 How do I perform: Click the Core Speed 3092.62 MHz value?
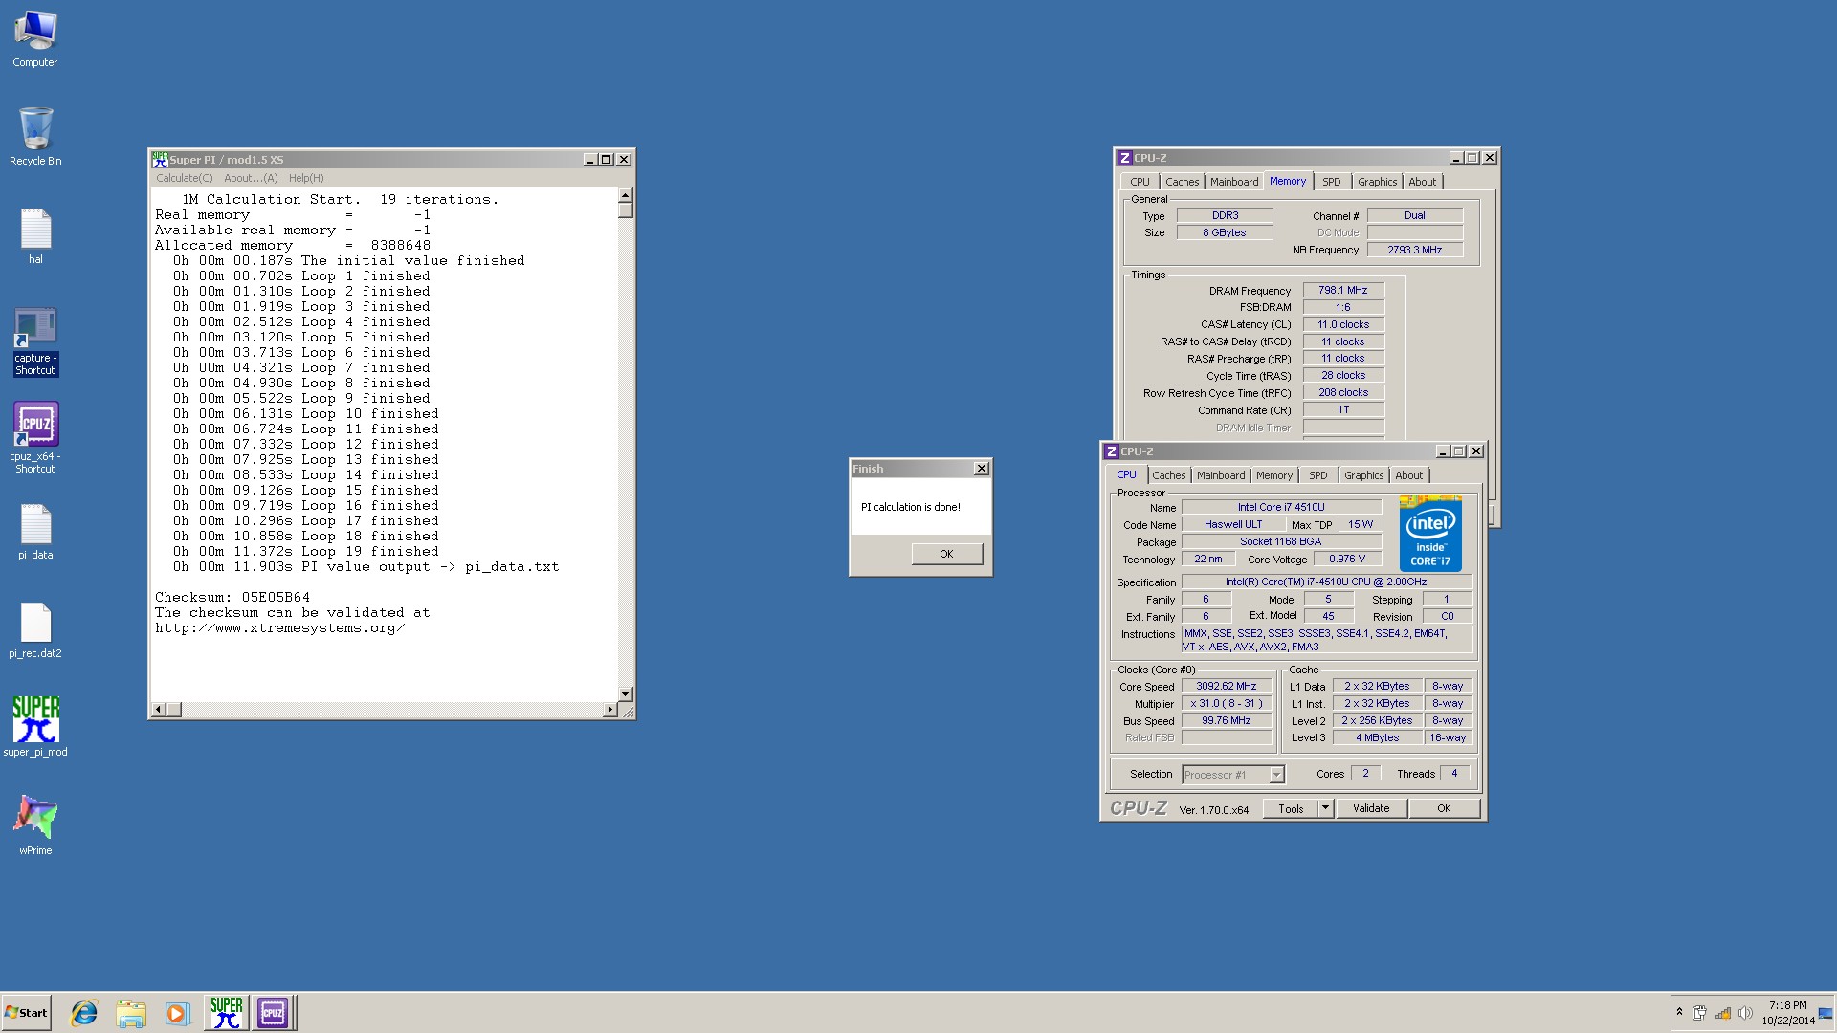pyautogui.click(x=1227, y=686)
